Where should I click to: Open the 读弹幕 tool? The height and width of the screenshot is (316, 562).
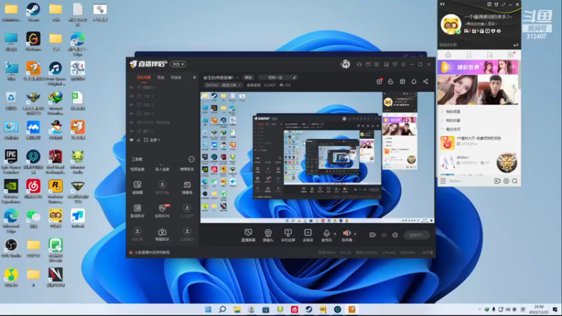pos(137,187)
